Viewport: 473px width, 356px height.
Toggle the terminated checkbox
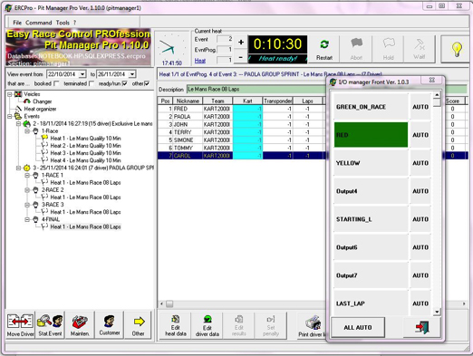click(x=92, y=83)
